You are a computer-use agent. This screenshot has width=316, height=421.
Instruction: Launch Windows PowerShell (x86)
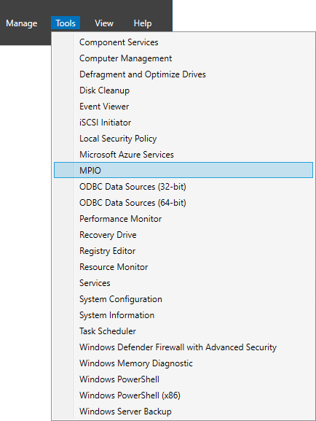pyautogui.click(x=183, y=395)
